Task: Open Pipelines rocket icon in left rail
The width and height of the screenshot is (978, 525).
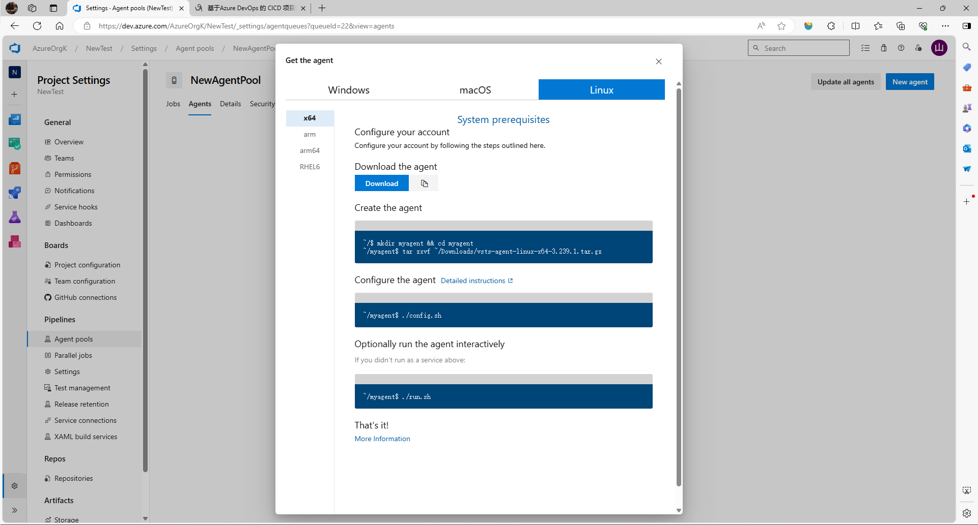Action: [15, 193]
